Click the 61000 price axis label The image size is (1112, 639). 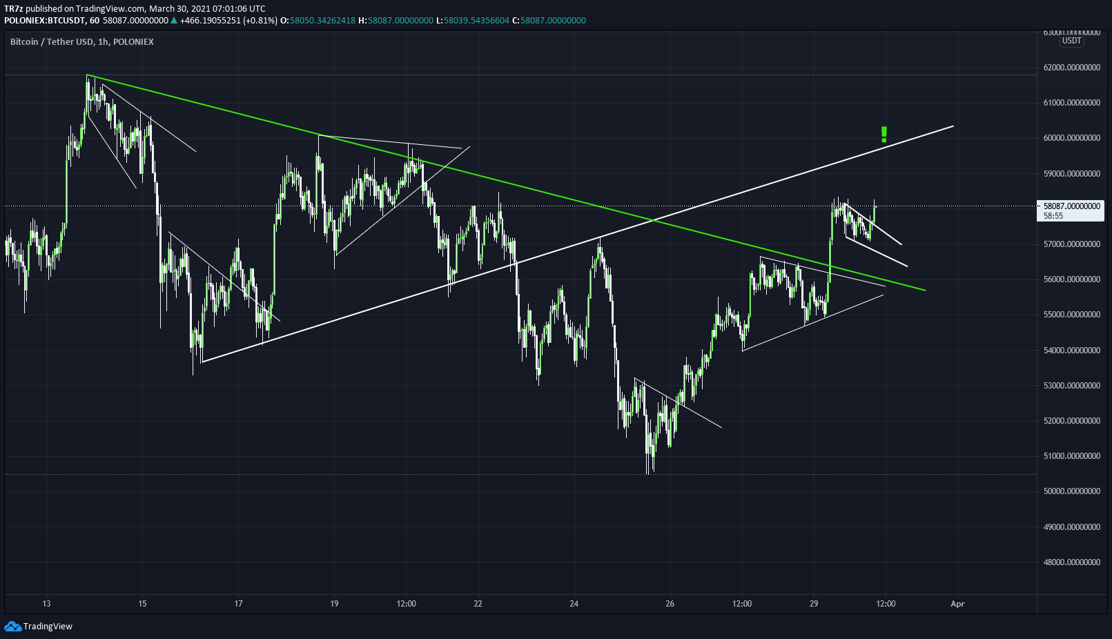pos(1072,103)
